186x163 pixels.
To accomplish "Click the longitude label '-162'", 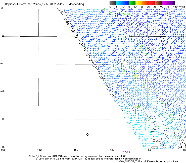I will pos(38,150).
